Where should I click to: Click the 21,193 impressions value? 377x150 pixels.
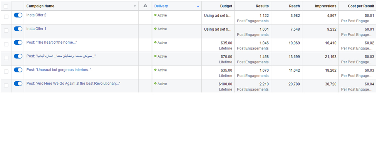click(x=330, y=57)
